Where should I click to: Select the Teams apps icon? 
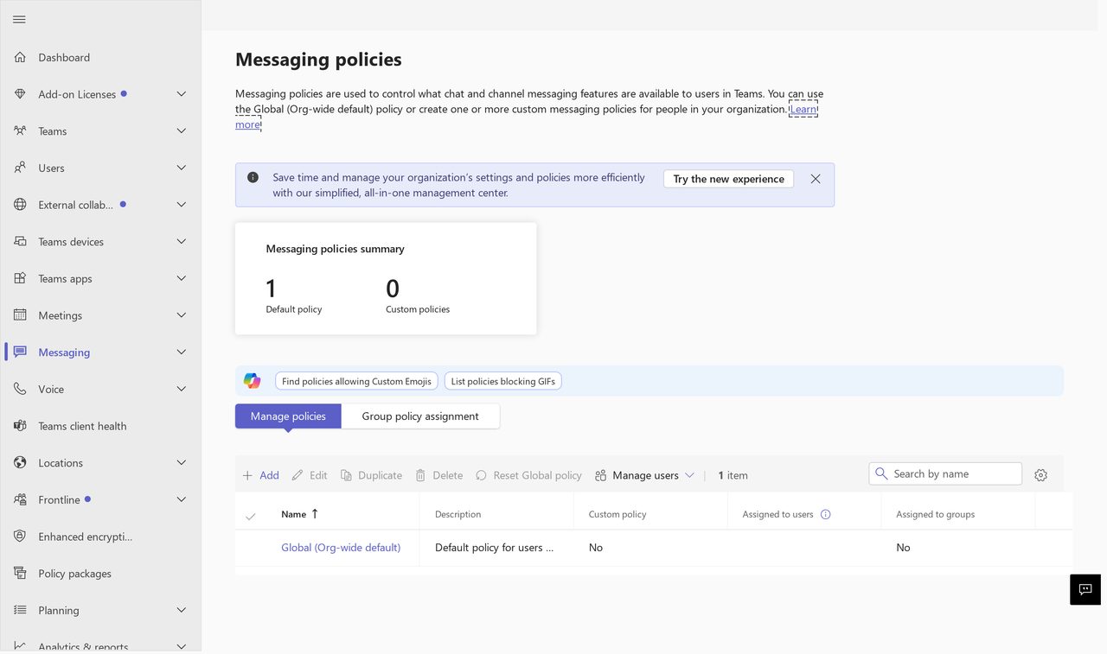20,278
